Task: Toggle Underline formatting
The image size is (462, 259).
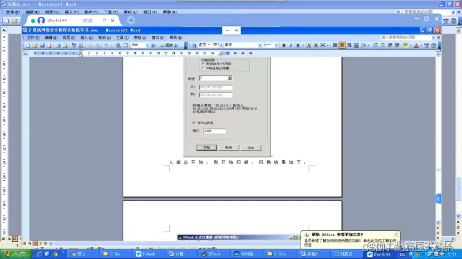Action: pos(298,45)
